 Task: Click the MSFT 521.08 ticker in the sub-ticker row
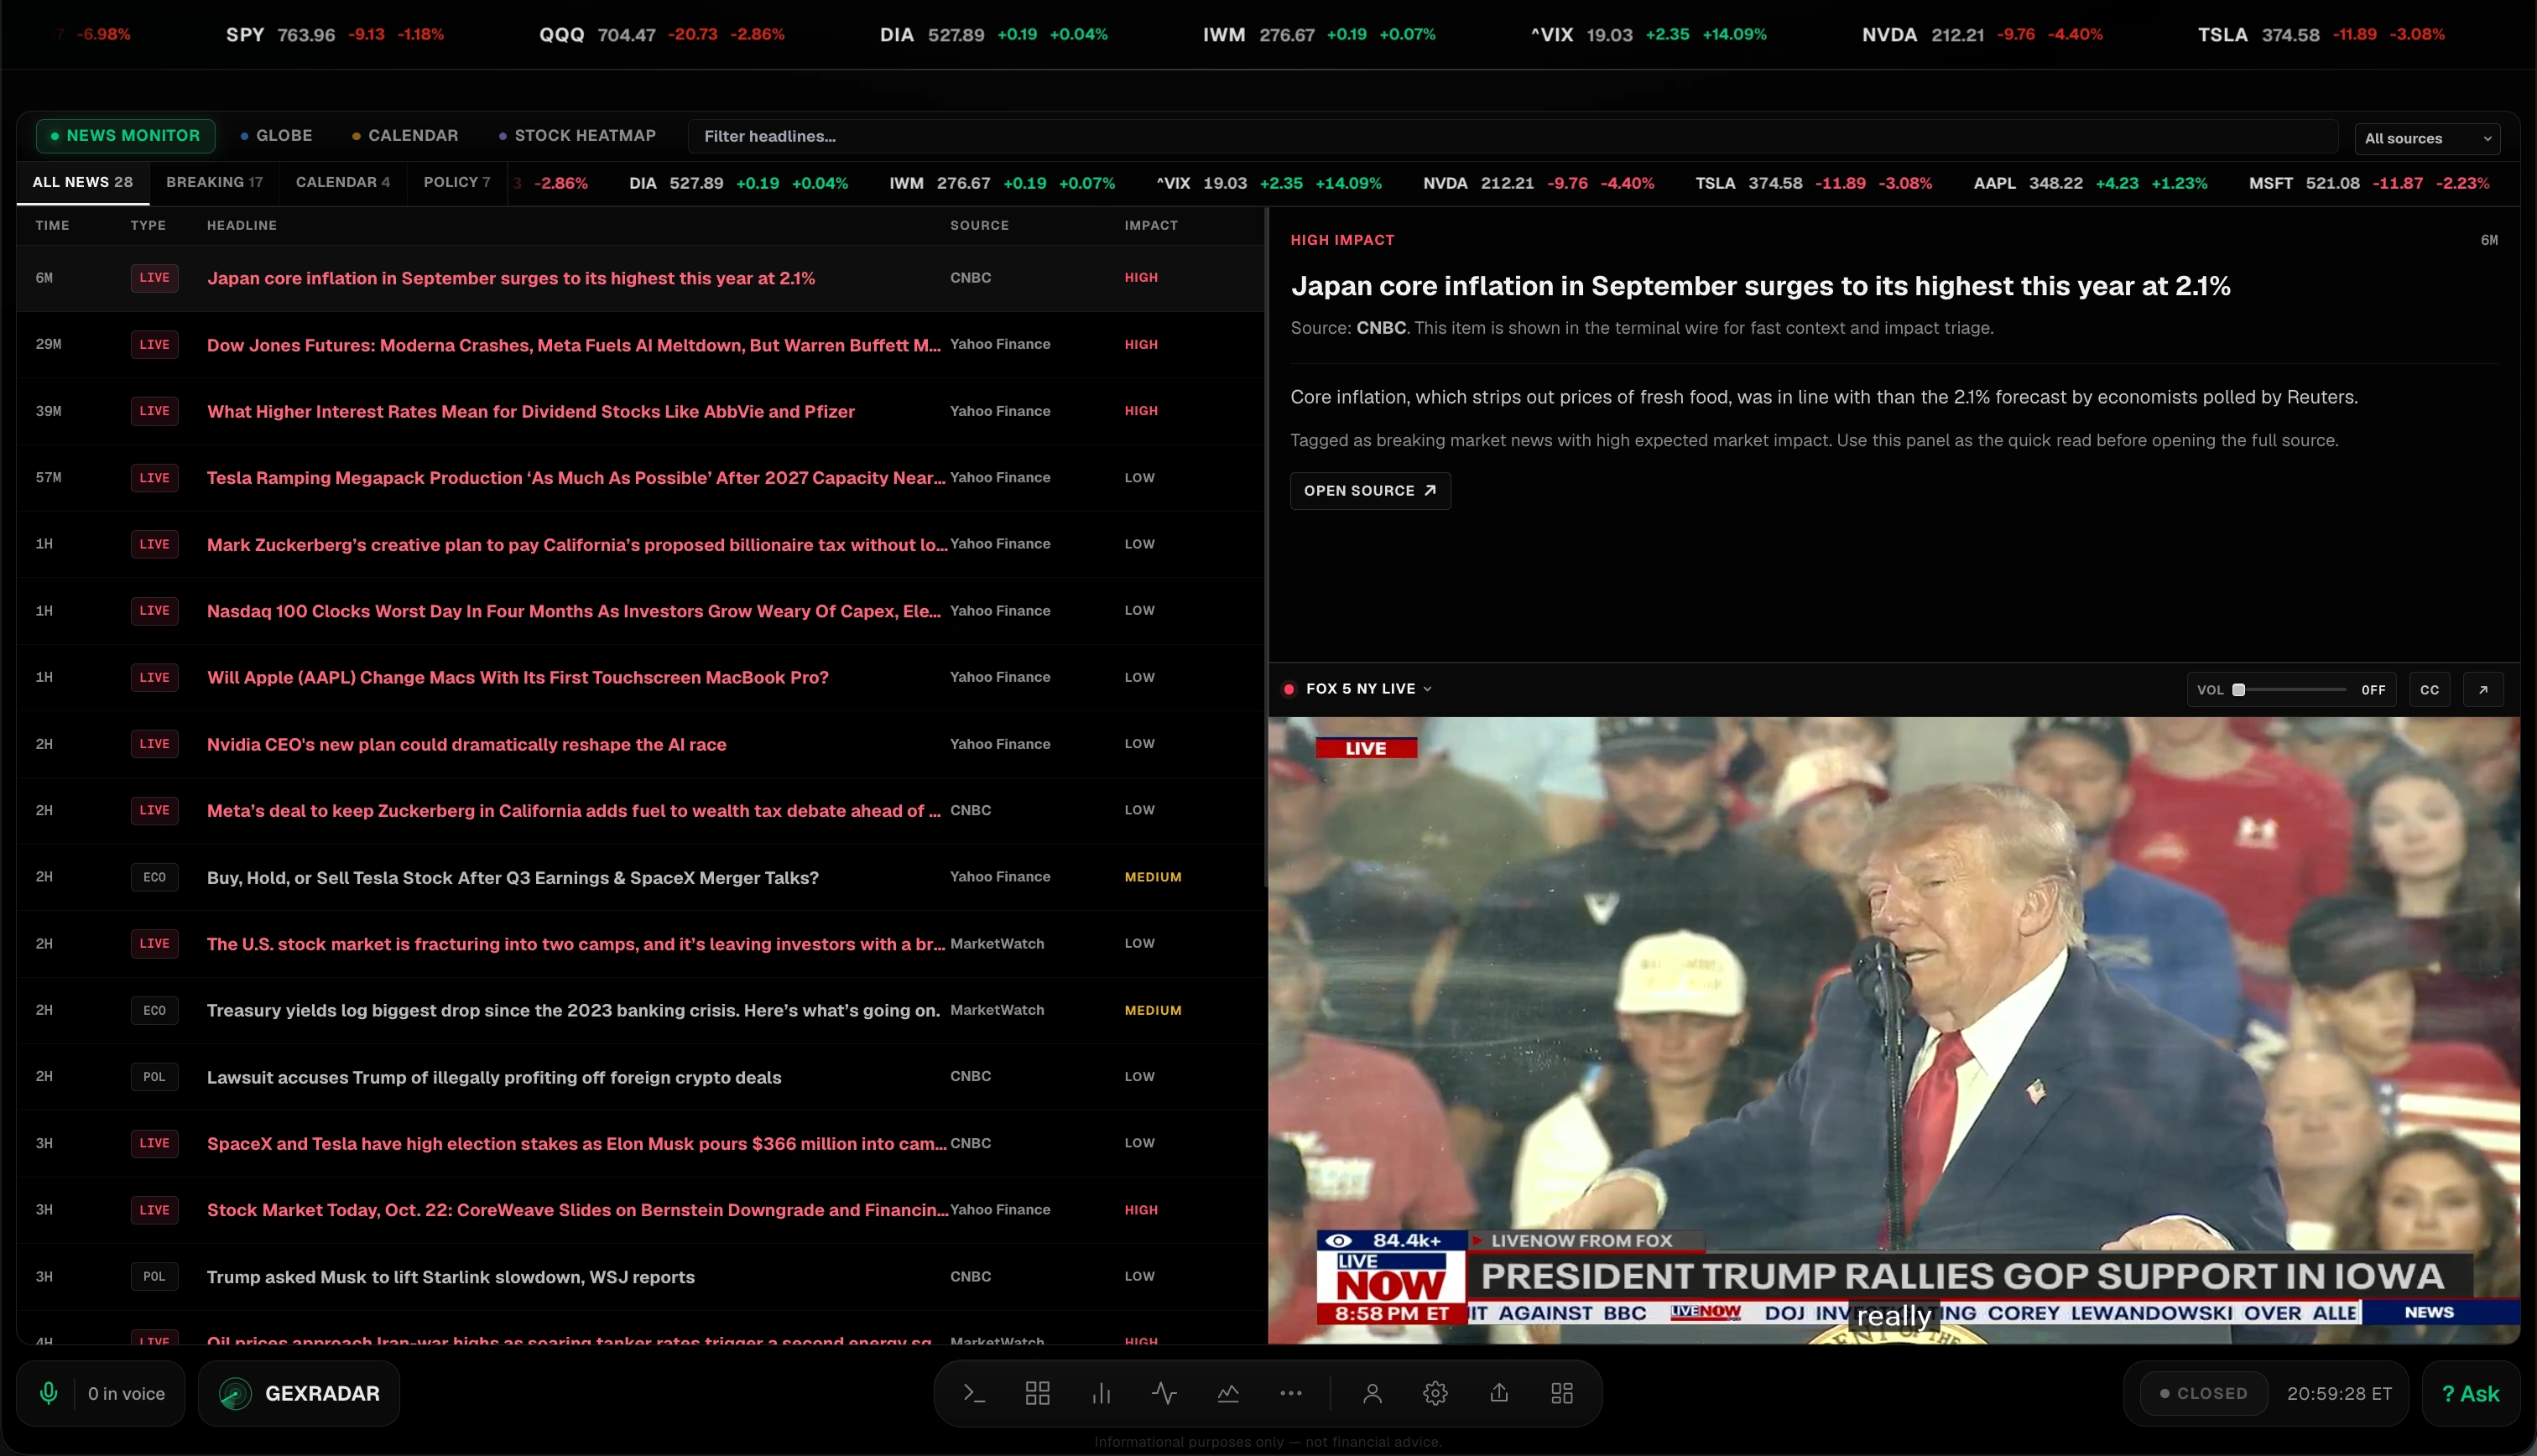[2369, 183]
